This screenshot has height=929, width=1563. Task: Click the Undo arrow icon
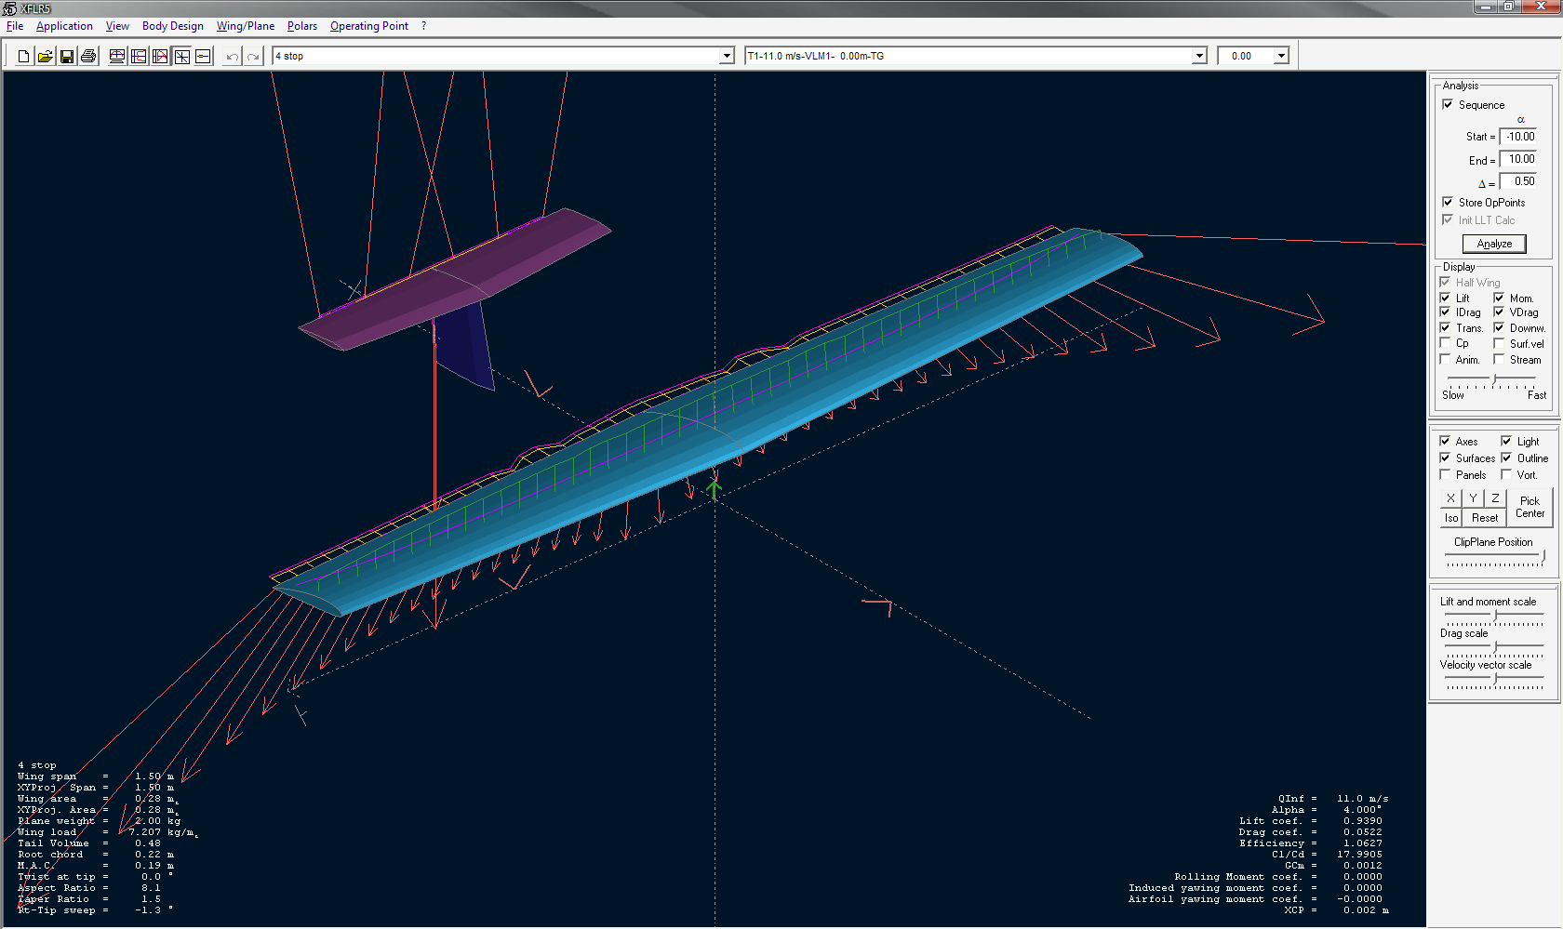click(232, 57)
